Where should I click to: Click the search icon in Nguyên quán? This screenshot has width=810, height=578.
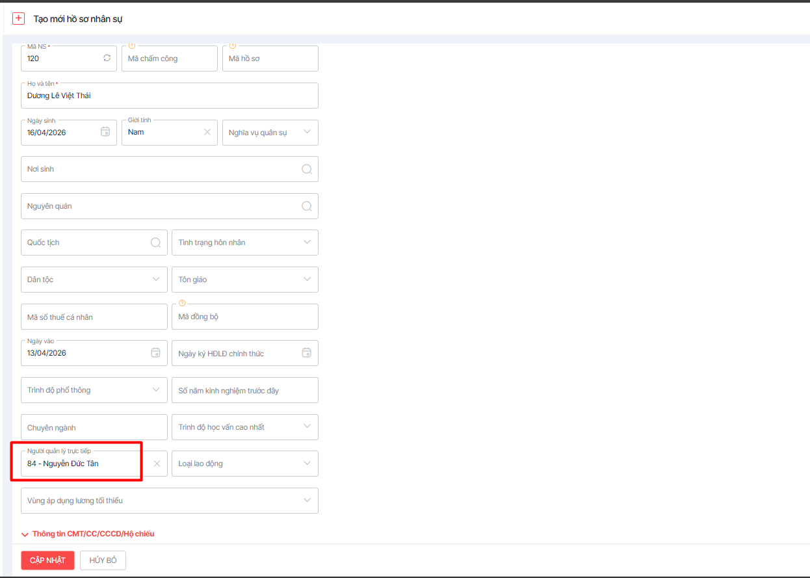tap(307, 206)
